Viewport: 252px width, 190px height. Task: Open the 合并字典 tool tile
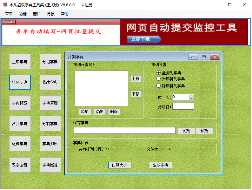20,124
